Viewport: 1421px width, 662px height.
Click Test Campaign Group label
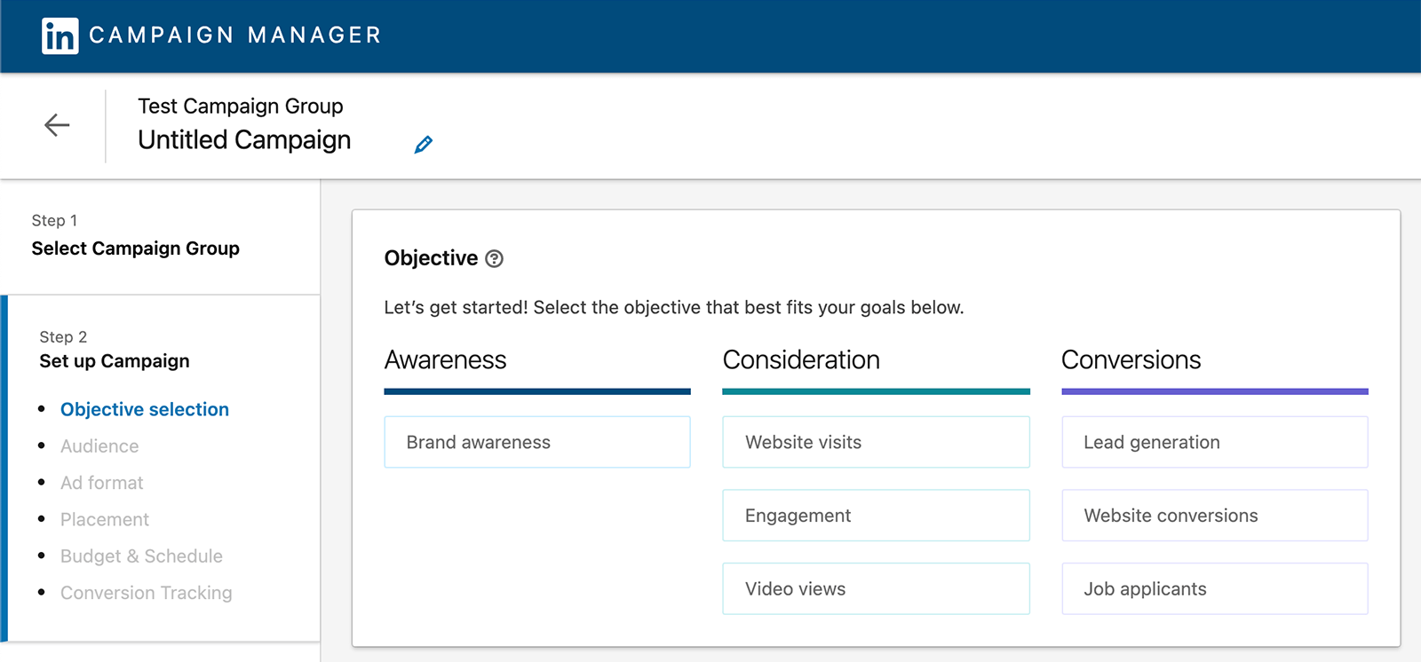coord(241,106)
